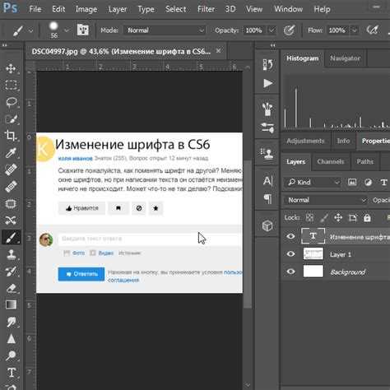
Task: Switch to the Navigator tab
Action: point(345,58)
